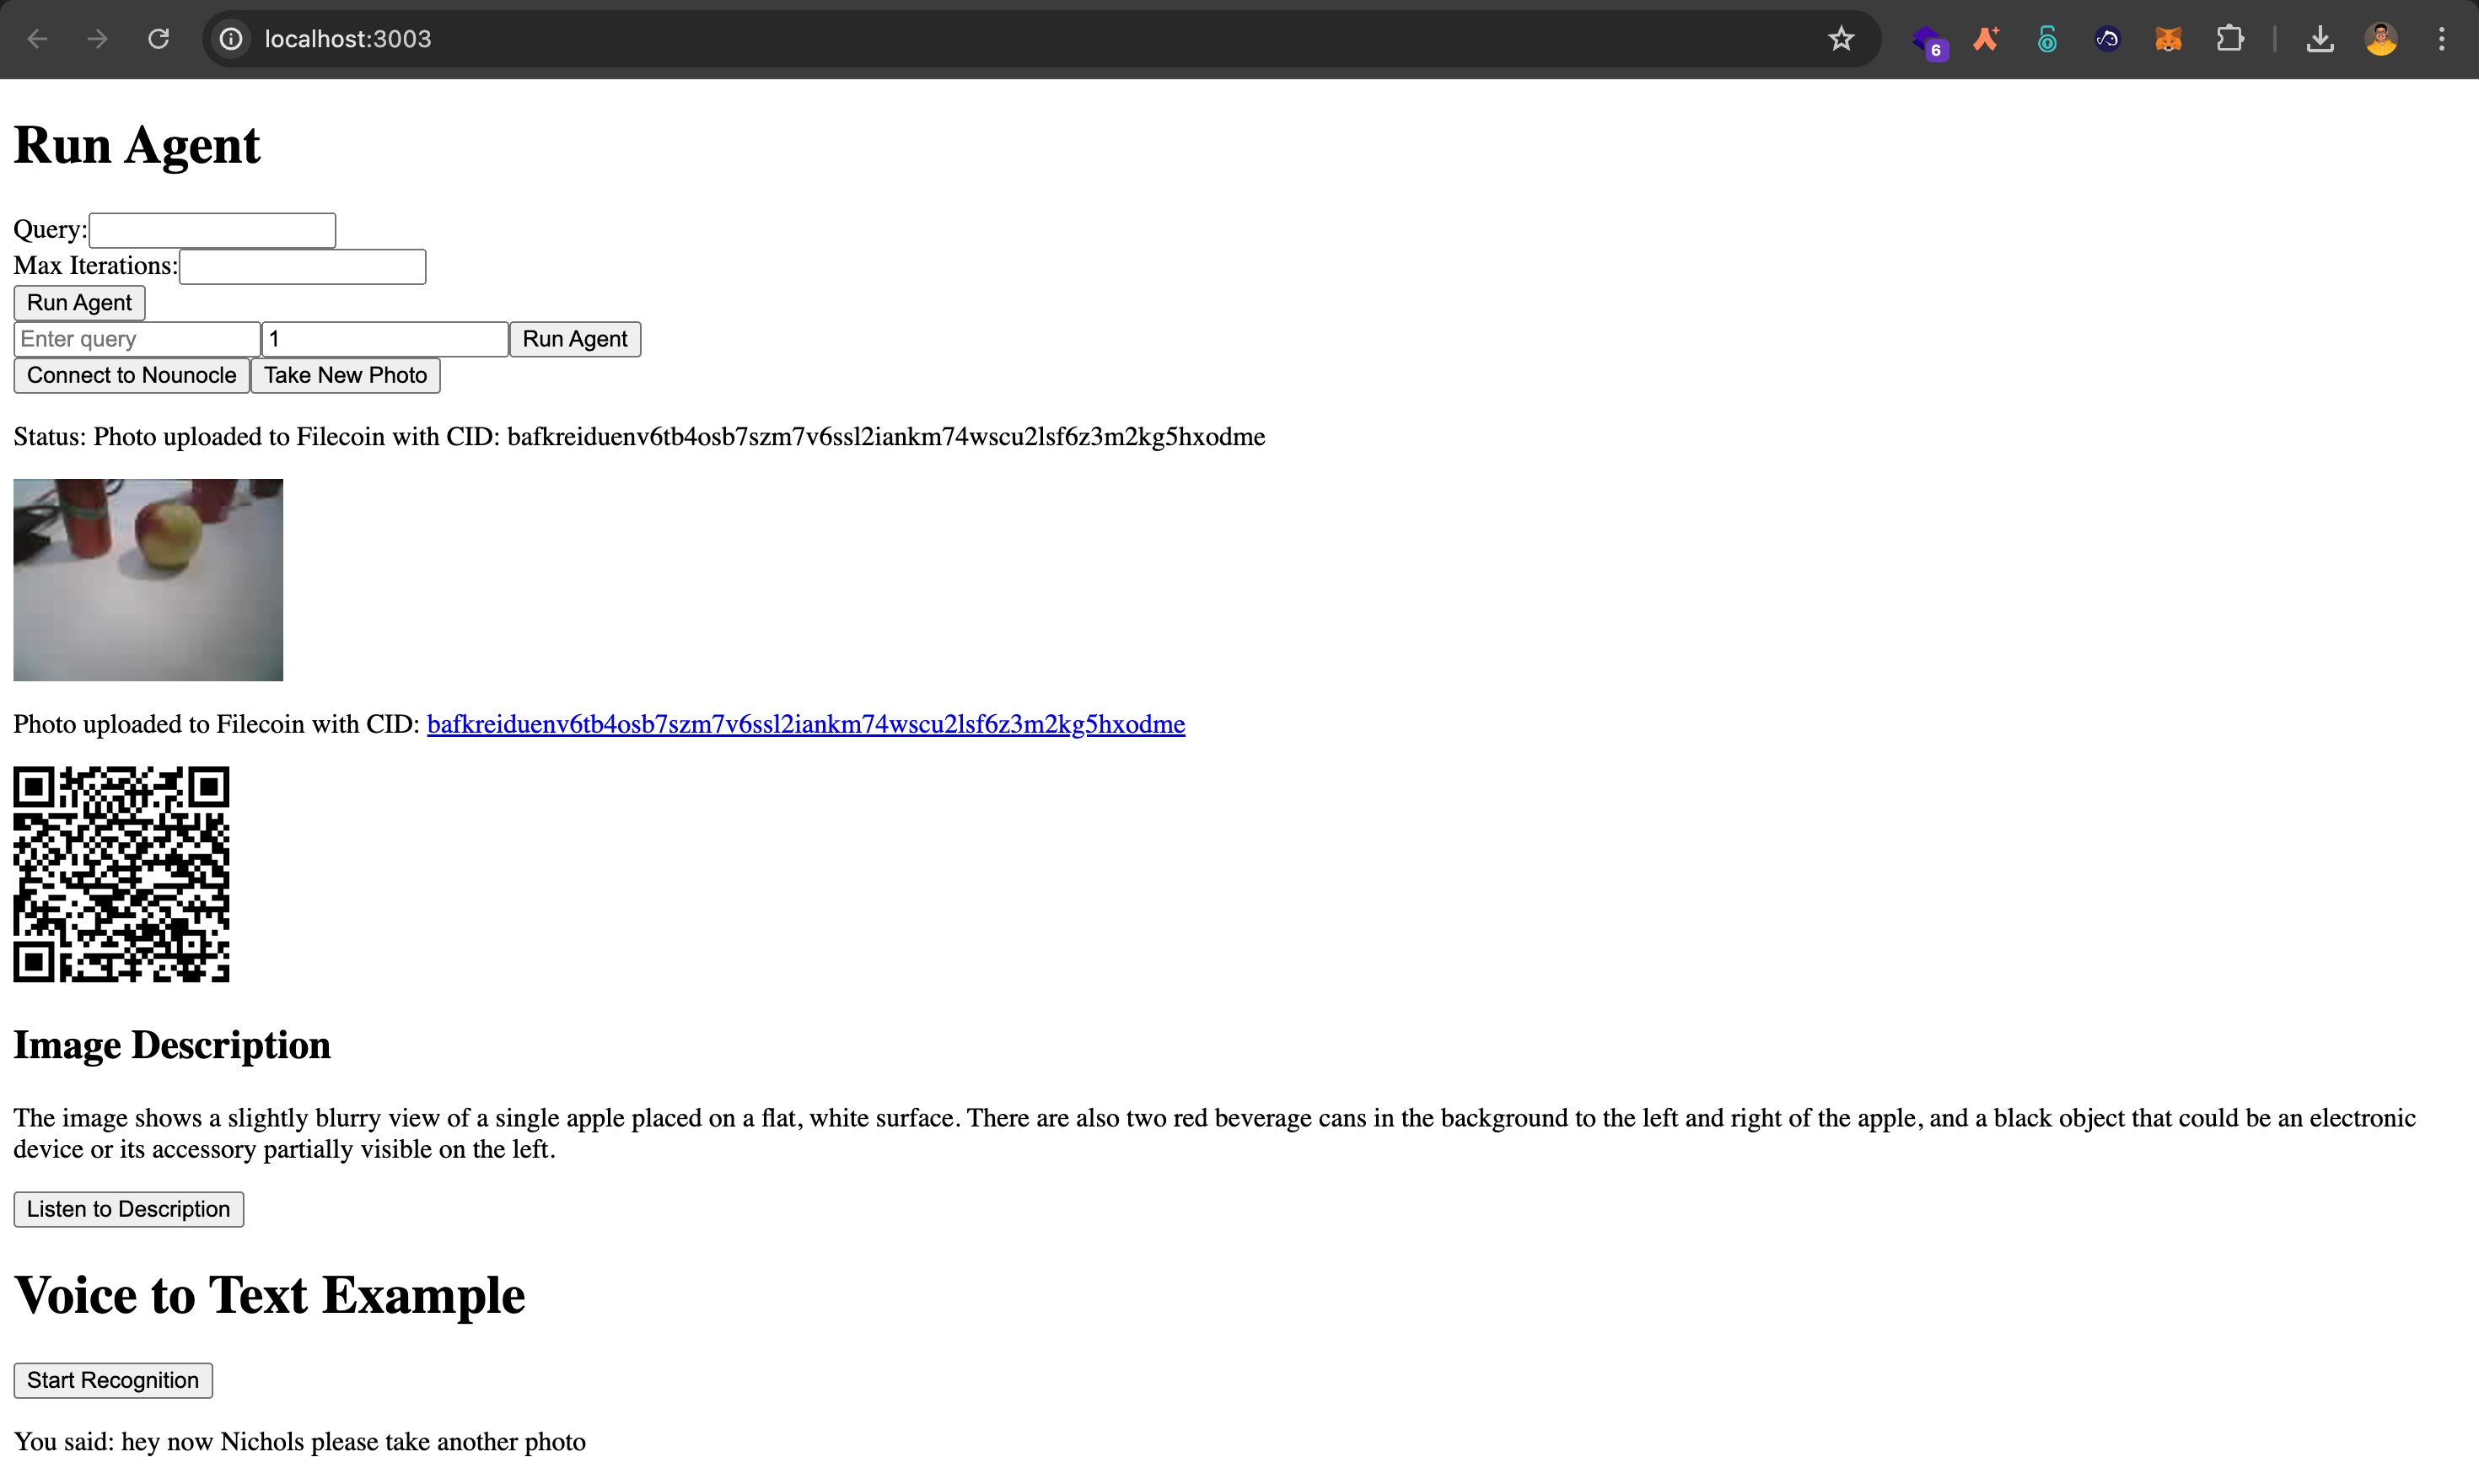This screenshot has height=1484, width=2479.
Task: Click into the Query text field
Action: (x=212, y=230)
